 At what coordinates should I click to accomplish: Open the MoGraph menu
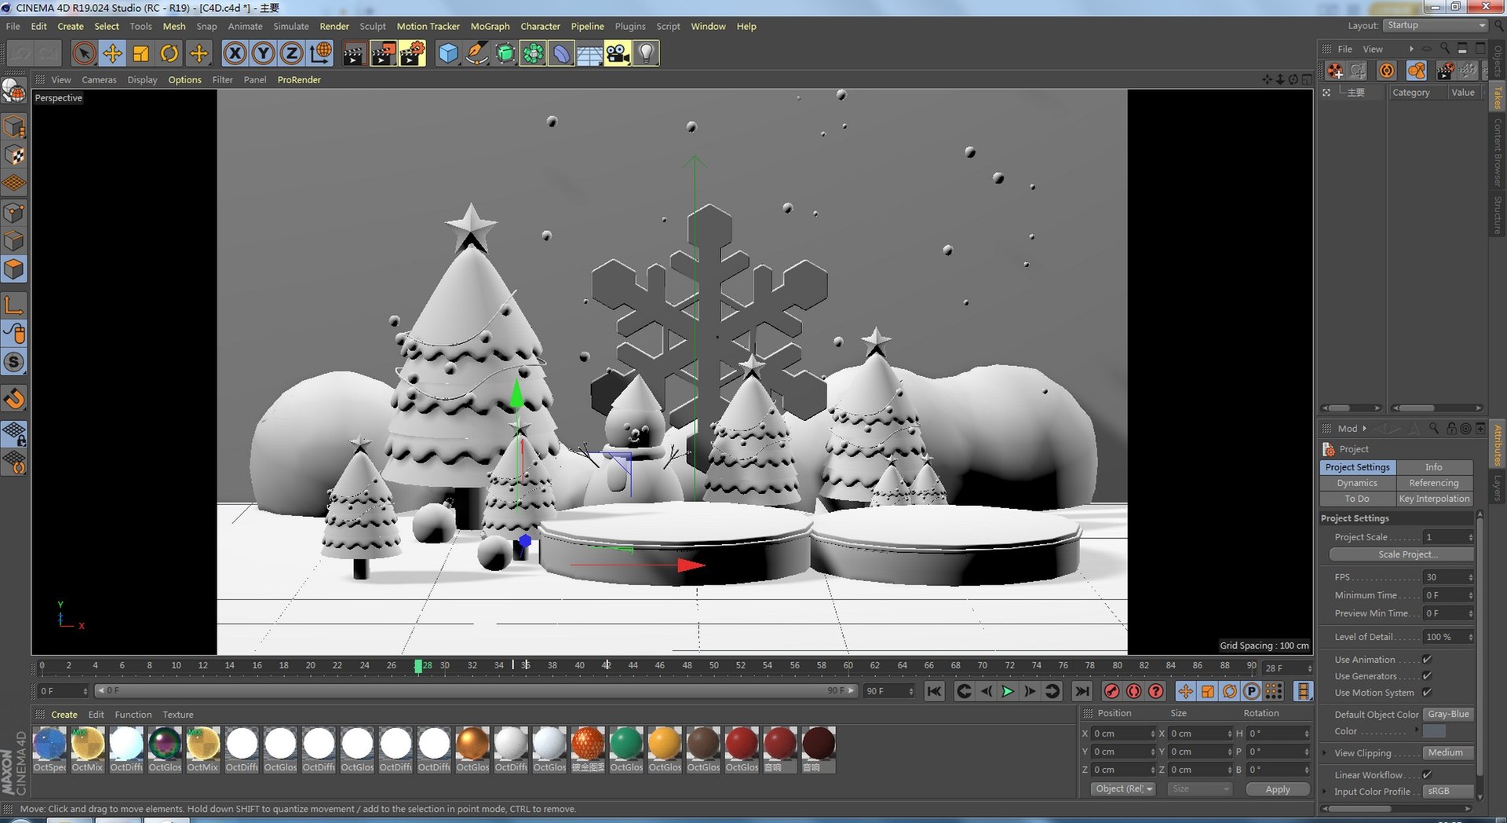[490, 26]
